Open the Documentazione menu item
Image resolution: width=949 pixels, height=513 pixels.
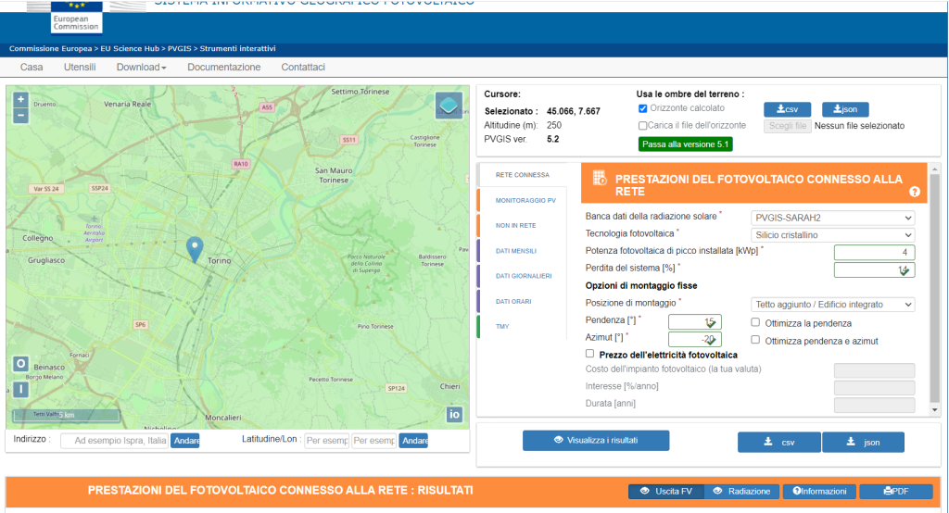[x=224, y=68]
